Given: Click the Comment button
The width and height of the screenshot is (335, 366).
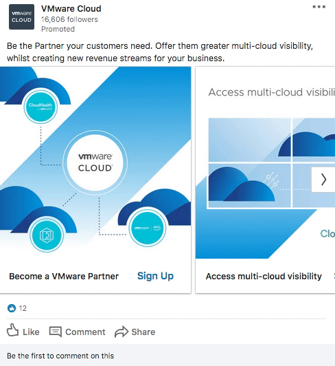Looking at the screenshot, I should click(77, 332).
